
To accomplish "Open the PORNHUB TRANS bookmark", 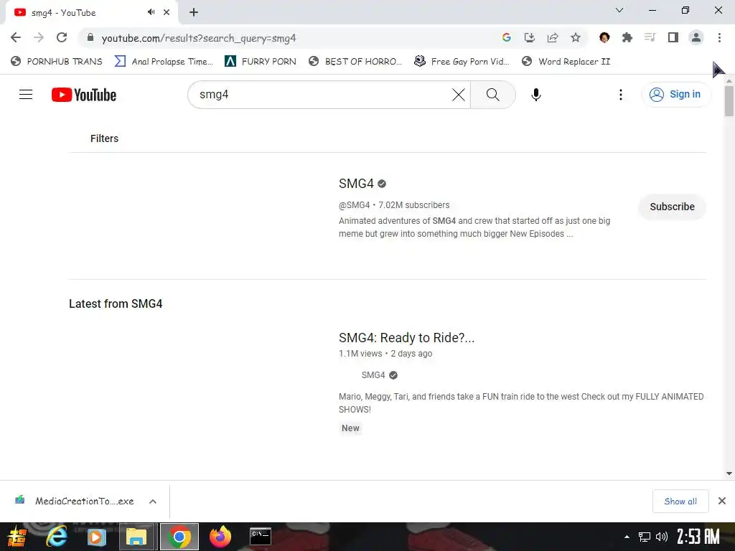I will point(57,62).
